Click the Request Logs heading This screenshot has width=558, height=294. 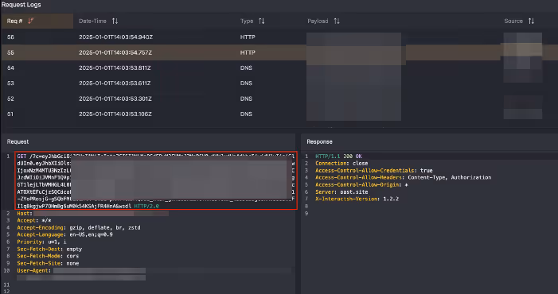pyautogui.click(x=21, y=5)
